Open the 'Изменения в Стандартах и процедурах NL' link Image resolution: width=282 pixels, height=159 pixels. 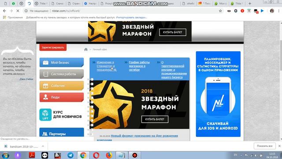point(107,66)
